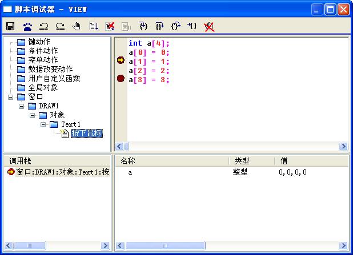Viewport: 353px width, 255px height.
Task: Collapse the Text1 tree node
Action: coord(43,124)
